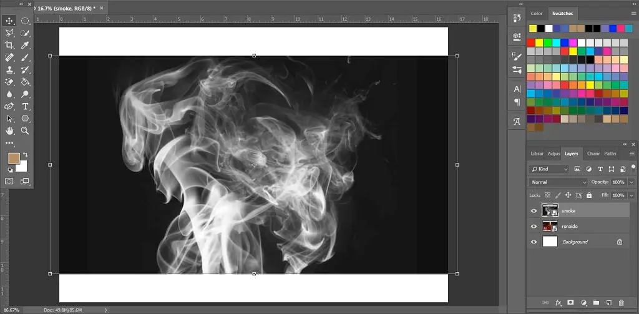Switch to the Color tab
Image resolution: width=639 pixels, height=314 pixels.
[536, 14]
